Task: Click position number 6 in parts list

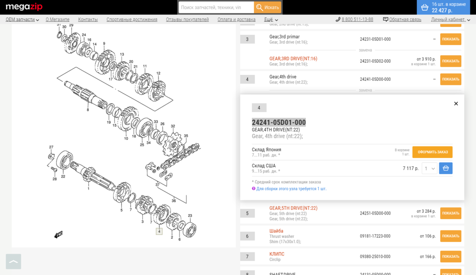Action: point(247,236)
